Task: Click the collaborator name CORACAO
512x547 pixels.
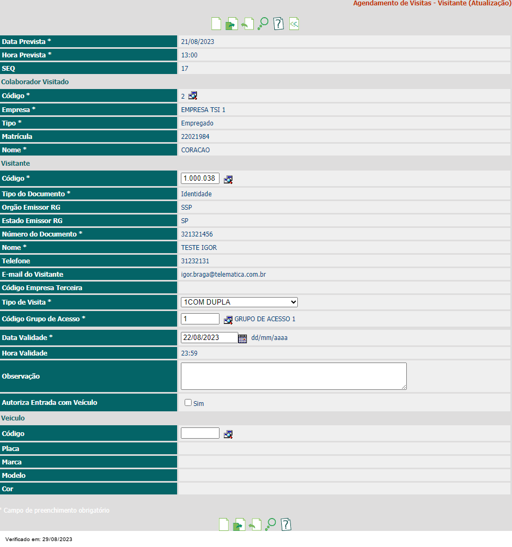Action: (x=195, y=150)
